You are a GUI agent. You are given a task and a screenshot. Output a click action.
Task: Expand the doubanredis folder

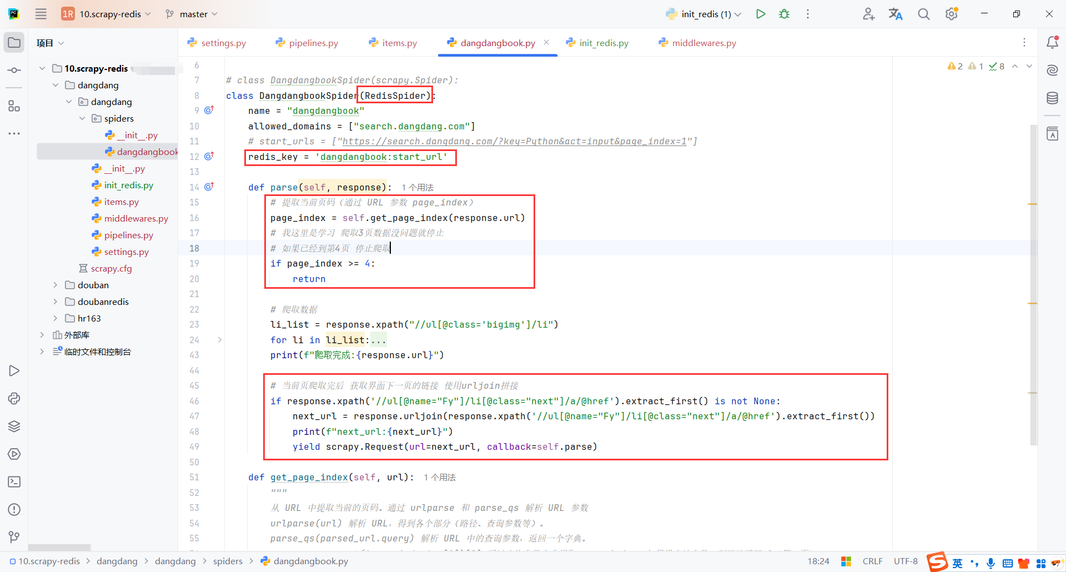(x=56, y=302)
